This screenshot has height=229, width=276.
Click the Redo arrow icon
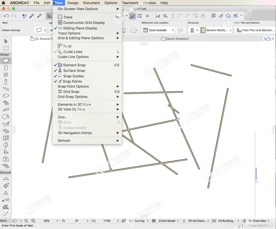click(14, 16)
